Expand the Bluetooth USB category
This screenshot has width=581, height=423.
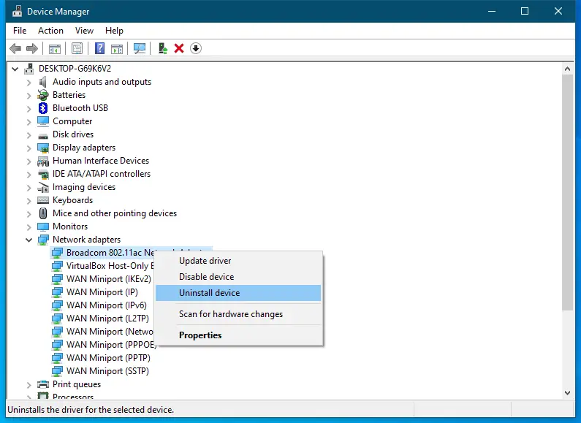tap(29, 109)
